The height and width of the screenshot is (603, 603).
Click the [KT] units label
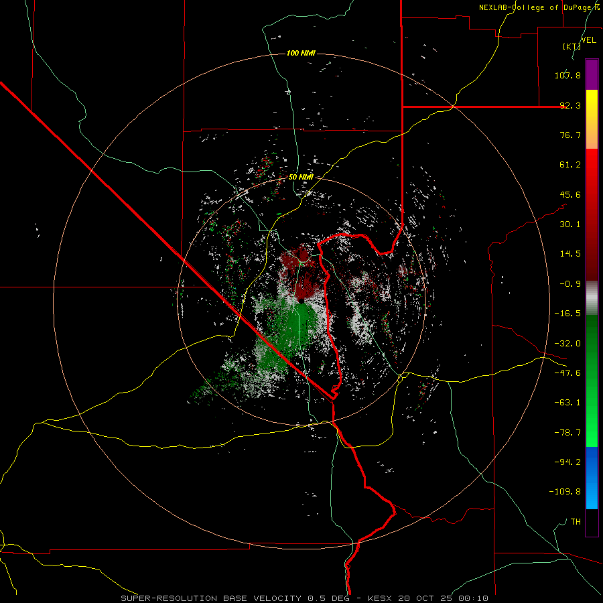pyautogui.click(x=572, y=46)
